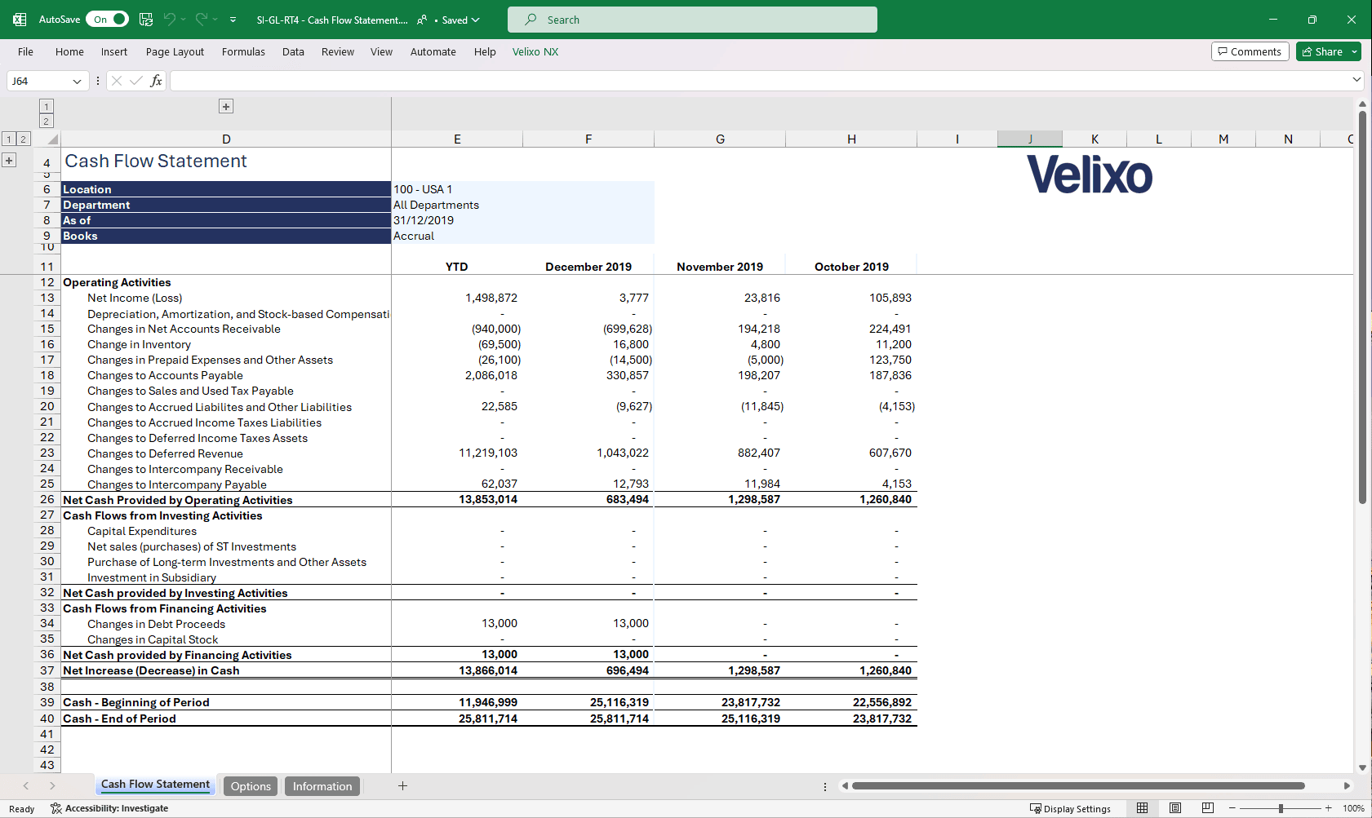The height and width of the screenshot is (818, 1372).
Task: Click the Insert Function fx icon
Action: [156, 81]
